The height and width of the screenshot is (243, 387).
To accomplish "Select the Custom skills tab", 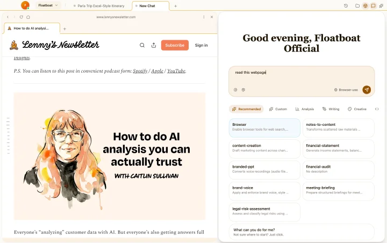I will (278, 109).
